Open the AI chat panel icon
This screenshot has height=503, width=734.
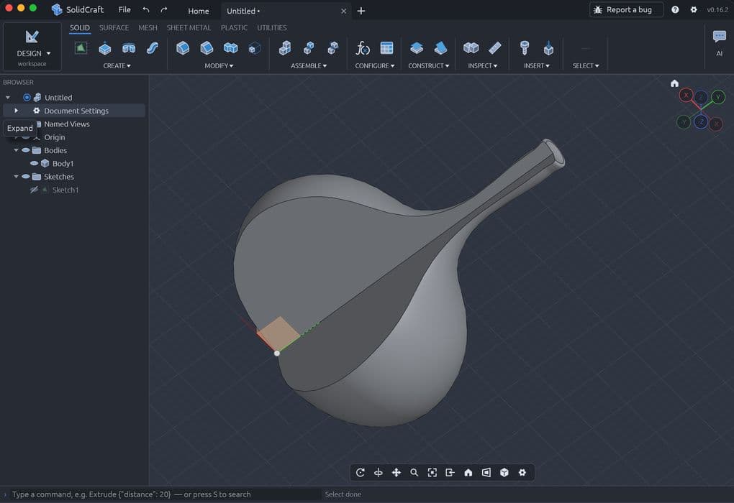point(720,36)
